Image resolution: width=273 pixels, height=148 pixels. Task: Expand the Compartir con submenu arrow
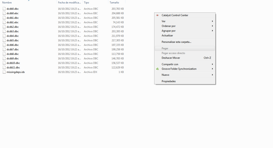pyautogui.click(x=212, y=64)
